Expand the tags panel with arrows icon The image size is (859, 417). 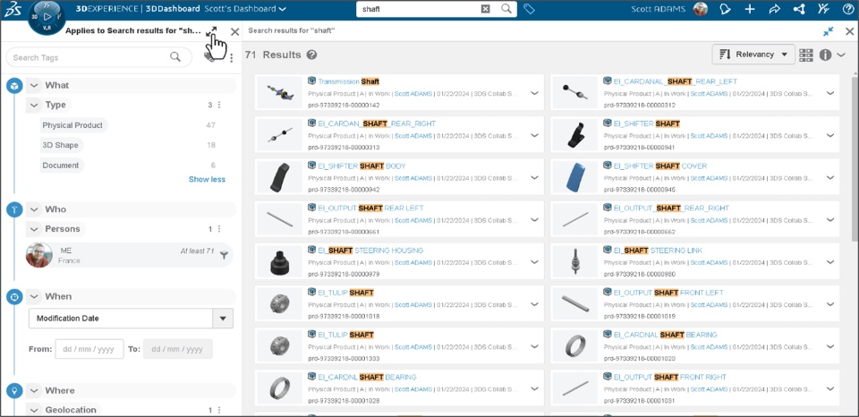(211, 32)
